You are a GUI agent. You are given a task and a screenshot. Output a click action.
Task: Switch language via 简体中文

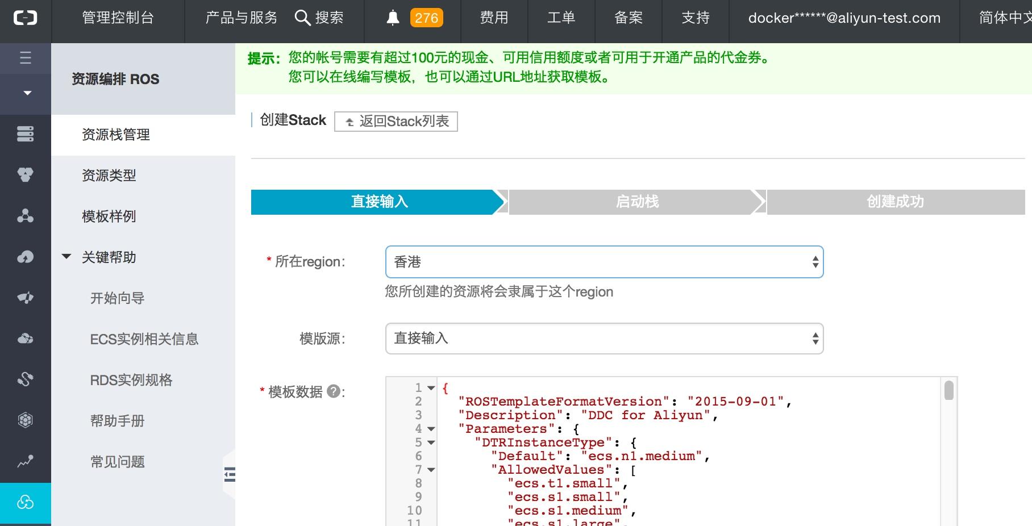pos(1005,18)
